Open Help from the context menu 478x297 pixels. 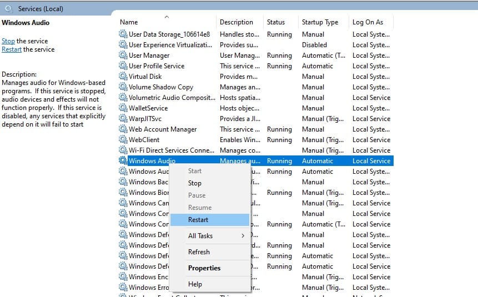tap(195, 284)
